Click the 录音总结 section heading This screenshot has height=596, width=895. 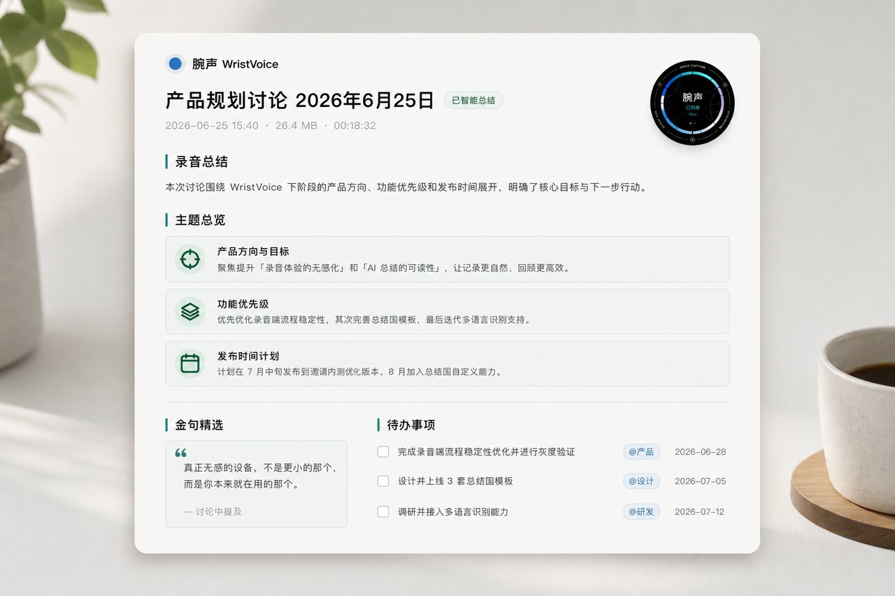[201, 162]
